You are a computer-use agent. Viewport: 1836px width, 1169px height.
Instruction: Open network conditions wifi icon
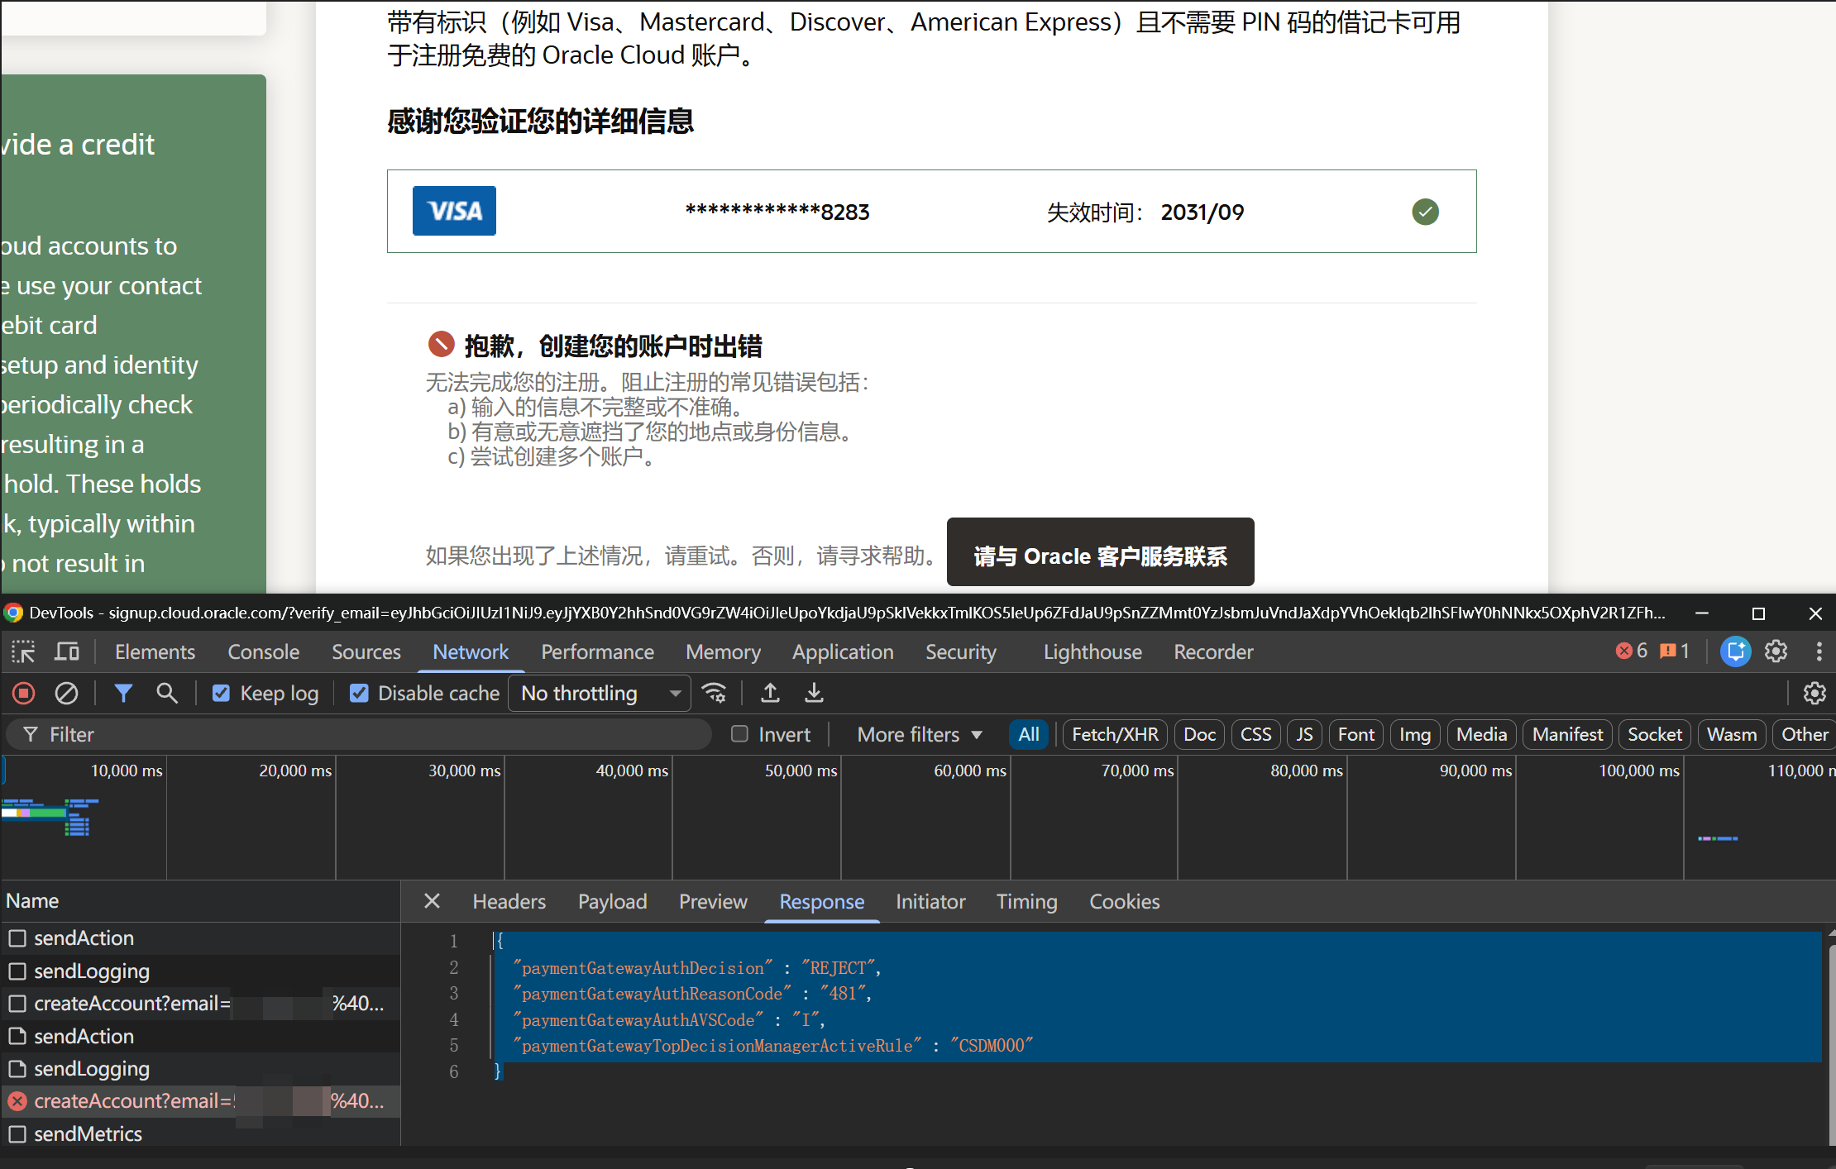[715, 693]
